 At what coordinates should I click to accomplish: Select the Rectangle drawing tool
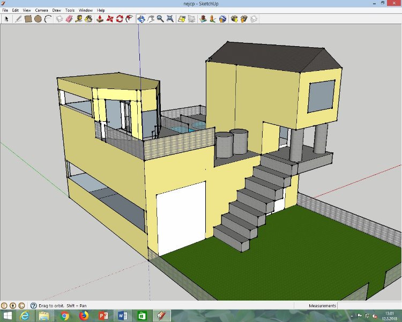click(x=28, y=19)
